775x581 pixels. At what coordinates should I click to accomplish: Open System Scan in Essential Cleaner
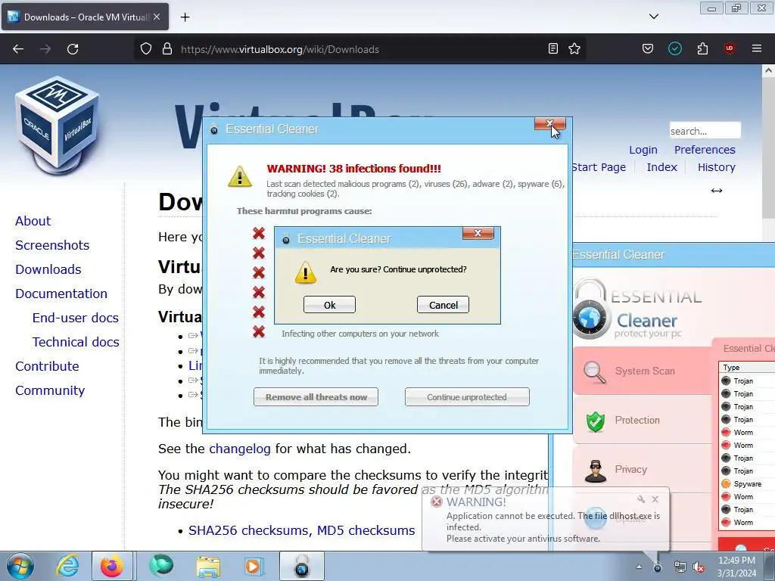point(642,371)
